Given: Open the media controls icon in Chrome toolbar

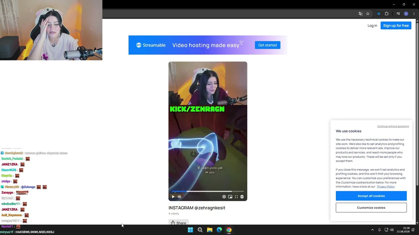Looking at the screenshot, I should click(398, 14).
